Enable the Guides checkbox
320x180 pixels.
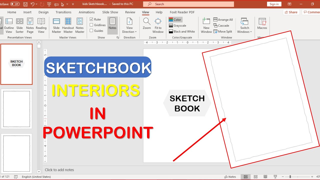click(91, 31)
